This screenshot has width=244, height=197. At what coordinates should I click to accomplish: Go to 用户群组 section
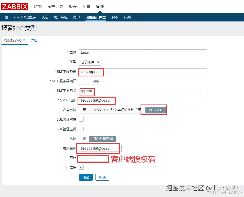pos(60,17)
